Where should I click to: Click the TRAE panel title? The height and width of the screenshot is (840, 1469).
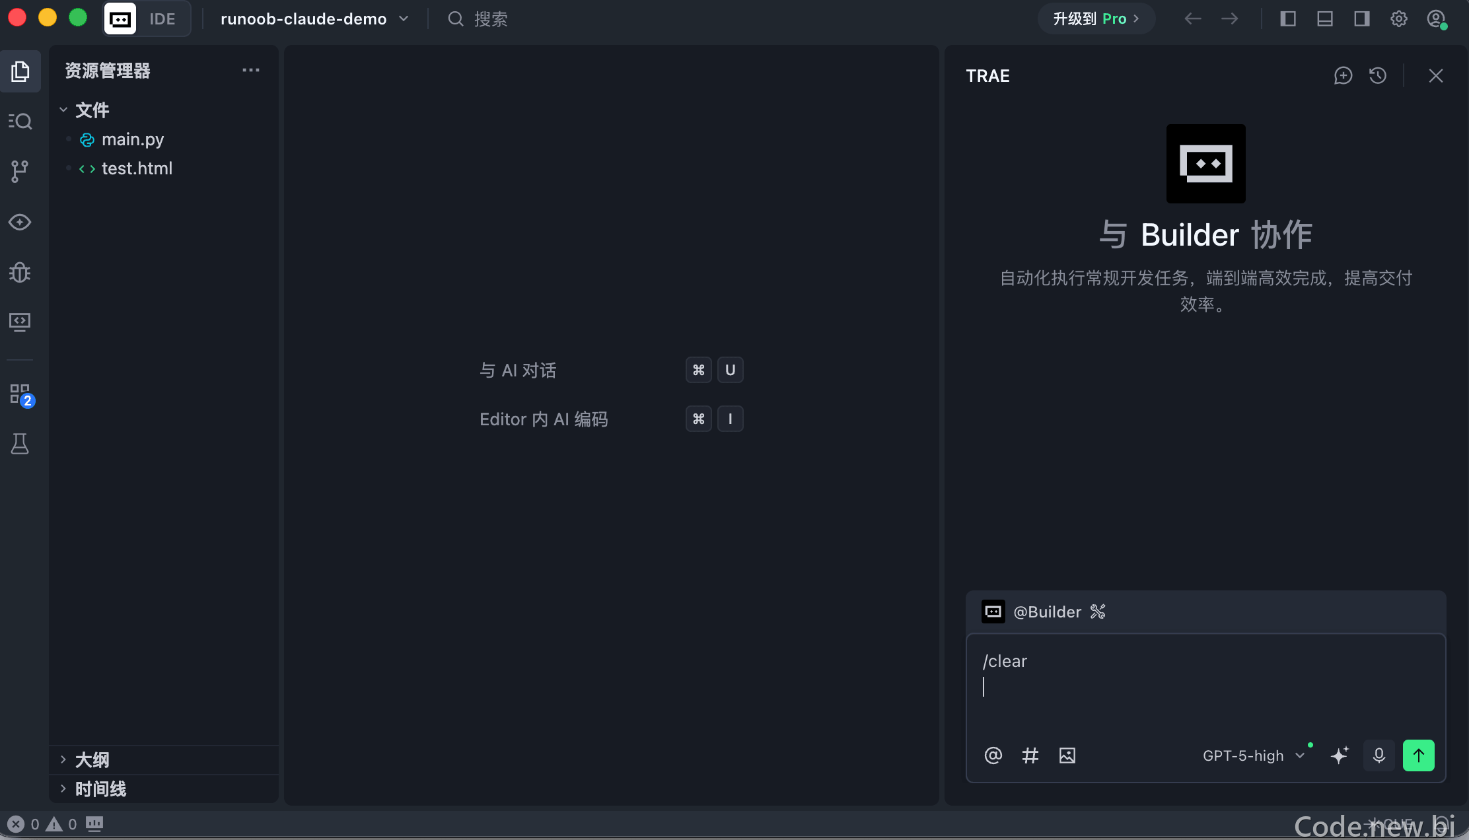988,76
